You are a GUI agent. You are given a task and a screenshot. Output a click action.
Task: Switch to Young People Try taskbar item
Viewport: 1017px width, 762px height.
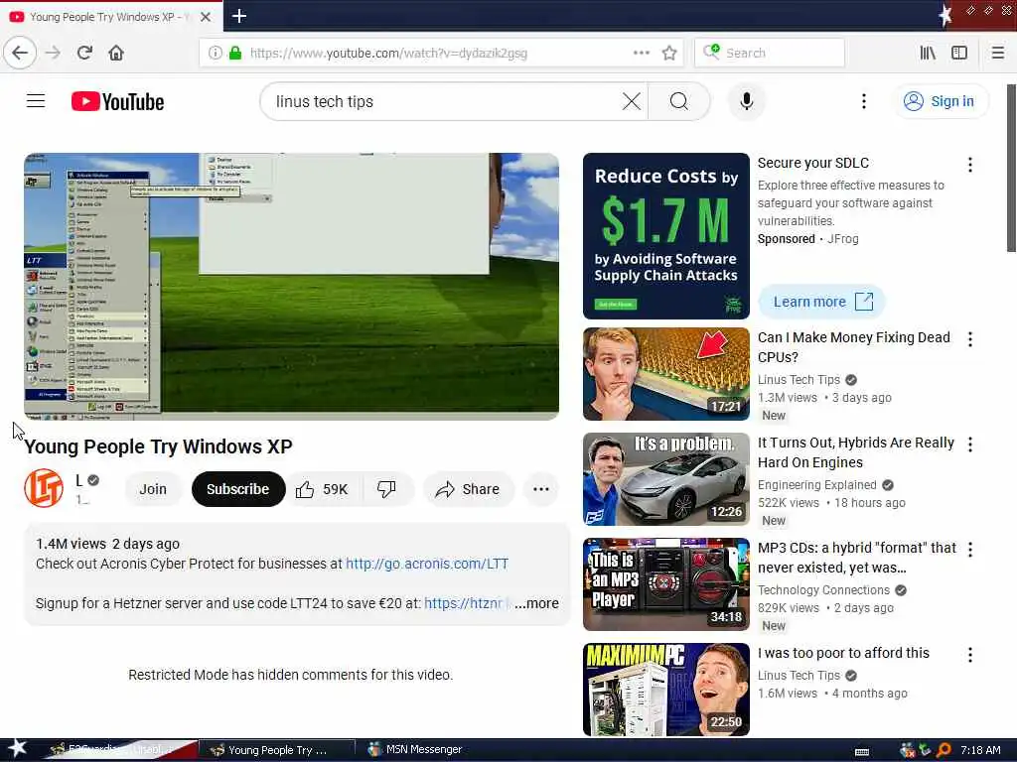click(x=276, y=750)
